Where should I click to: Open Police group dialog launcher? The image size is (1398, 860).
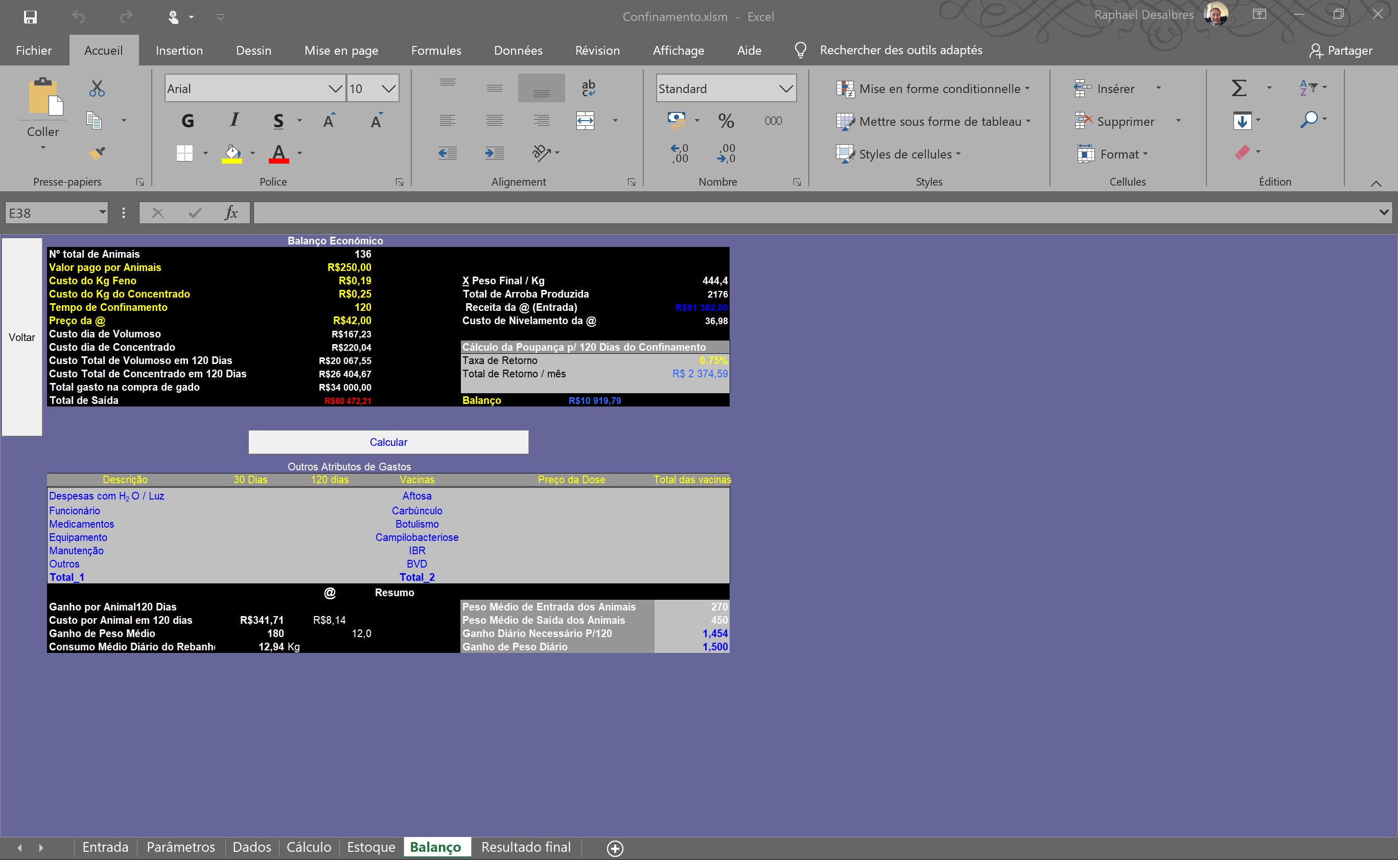[x=400, y=182]
